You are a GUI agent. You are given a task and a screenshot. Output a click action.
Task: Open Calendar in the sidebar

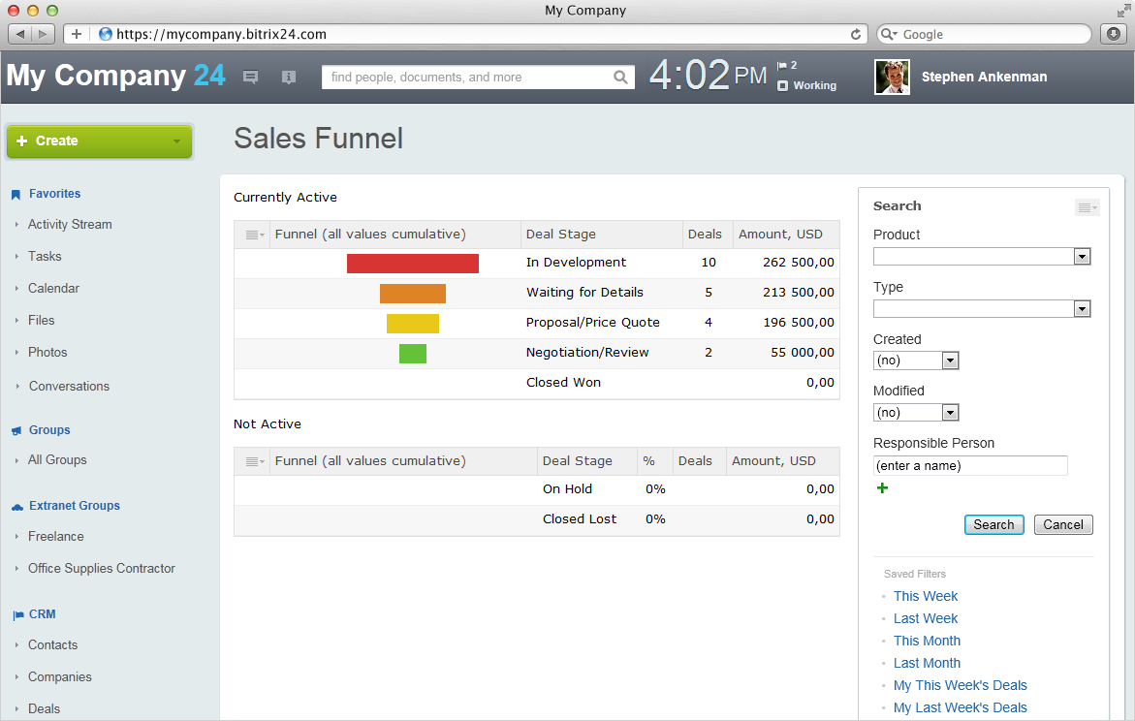tap(53, 288)
